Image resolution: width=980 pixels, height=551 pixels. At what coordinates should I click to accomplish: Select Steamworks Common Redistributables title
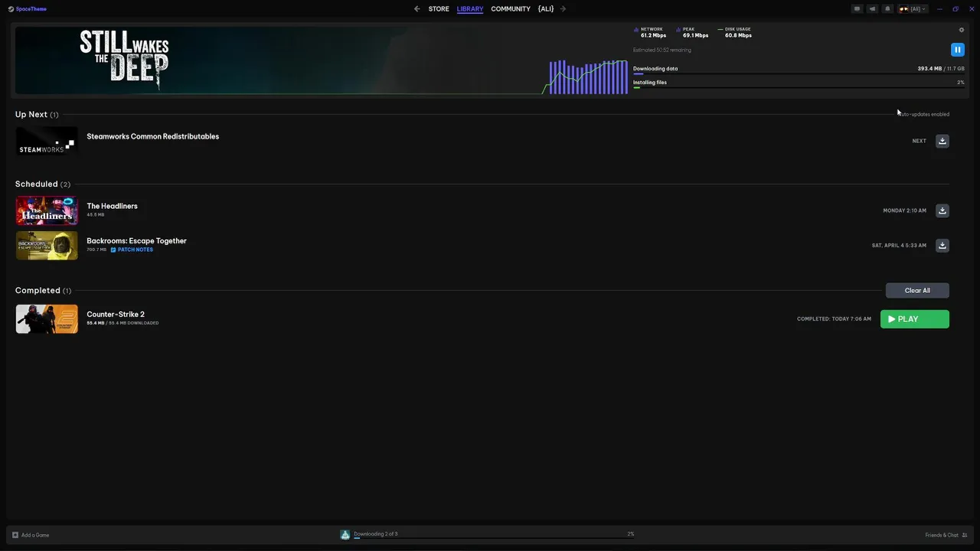152,136
